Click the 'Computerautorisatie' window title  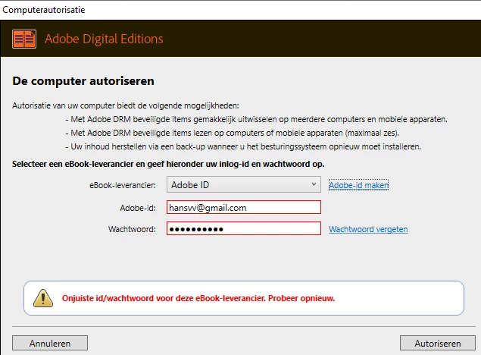(x=44, y=10)
